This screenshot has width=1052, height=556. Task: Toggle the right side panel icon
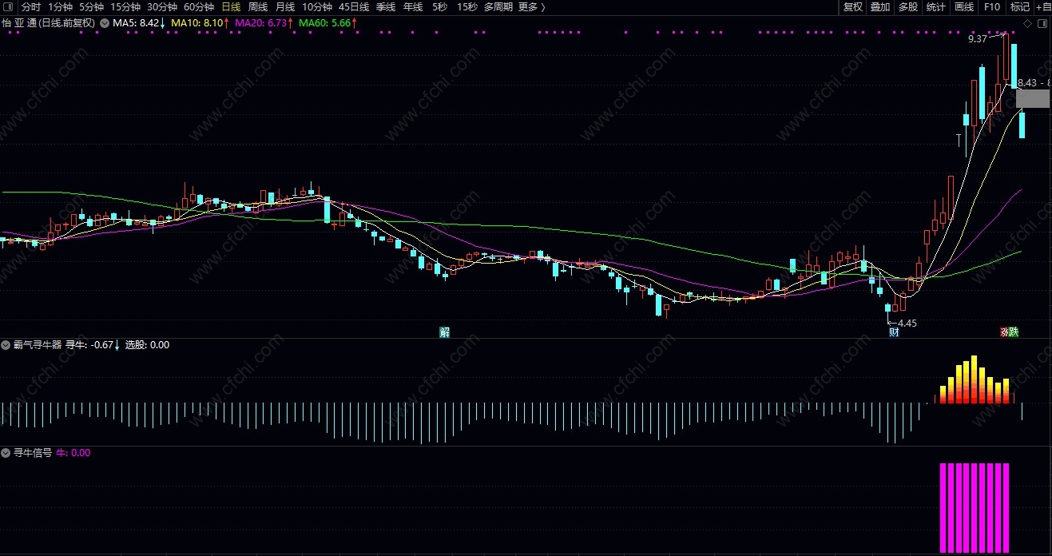click(1042, 23)
